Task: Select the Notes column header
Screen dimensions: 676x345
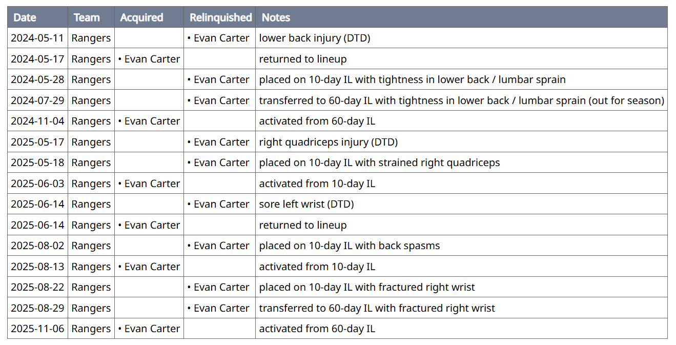Action: pyautogui.click(x=276, y=17)
